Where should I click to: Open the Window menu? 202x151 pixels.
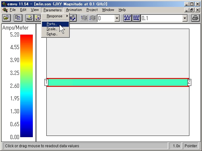[x=108, y=10]
